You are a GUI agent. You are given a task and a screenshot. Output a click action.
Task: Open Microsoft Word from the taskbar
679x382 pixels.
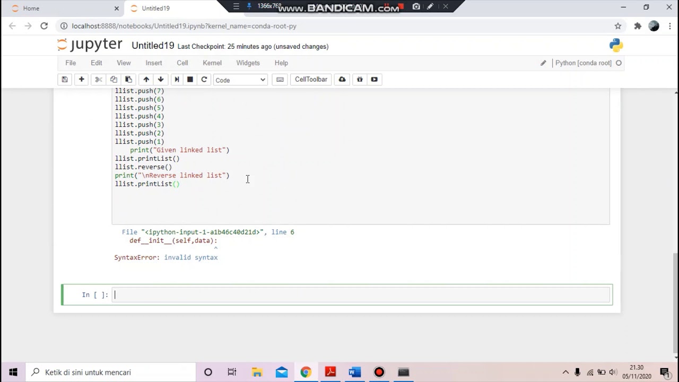tap(354, 372)
